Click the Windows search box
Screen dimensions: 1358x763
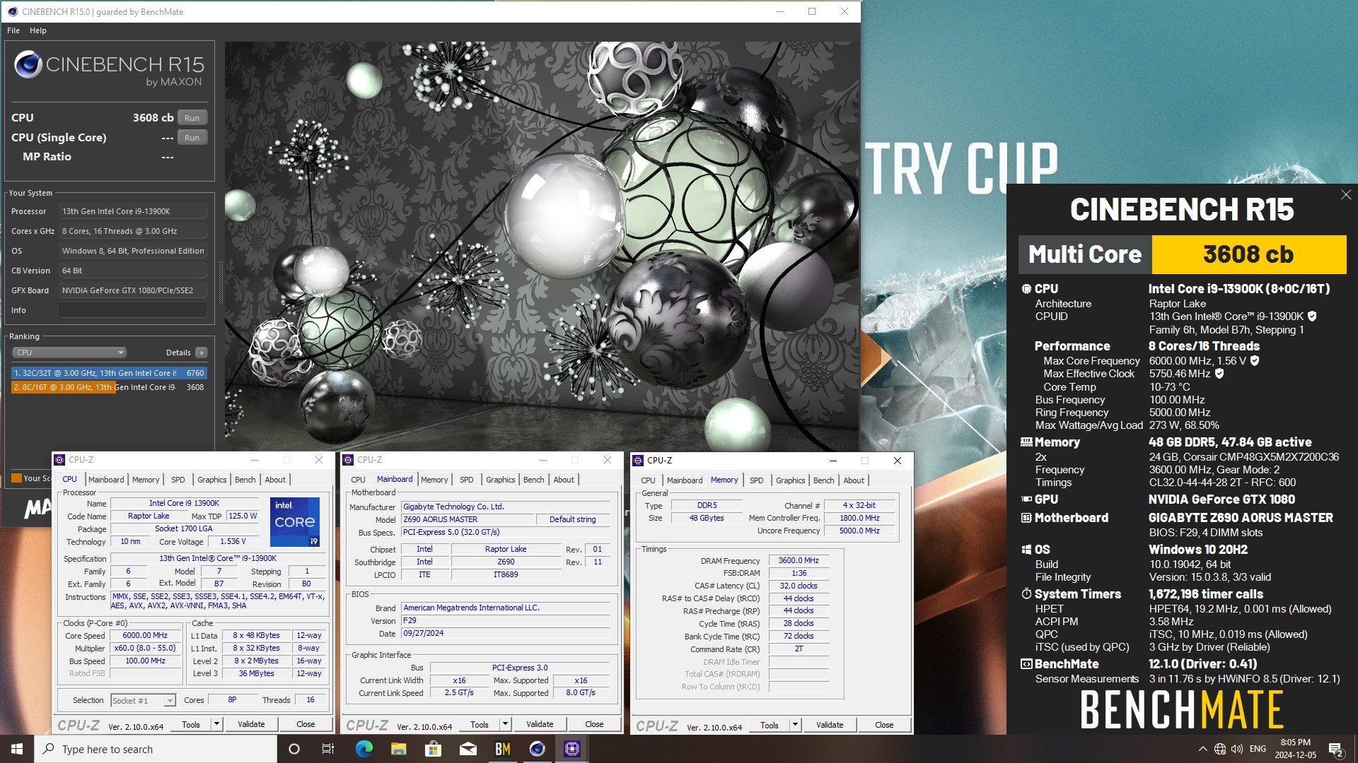coord(156,749)
